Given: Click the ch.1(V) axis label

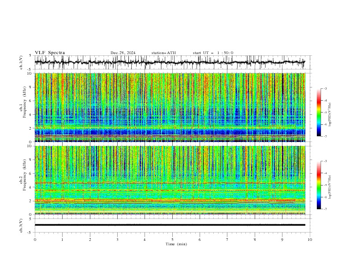Looking at the screenshot, I should 21,62.
